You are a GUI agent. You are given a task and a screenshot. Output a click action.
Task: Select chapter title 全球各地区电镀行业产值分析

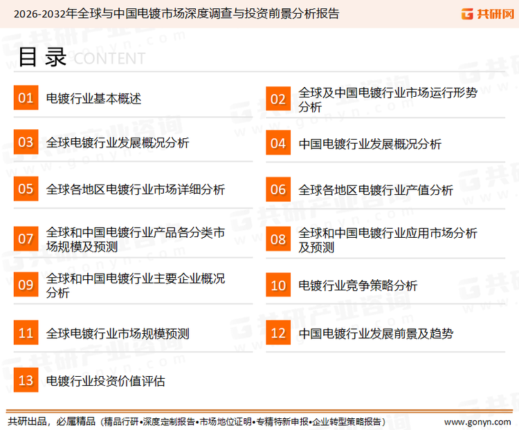pos(376,190)
